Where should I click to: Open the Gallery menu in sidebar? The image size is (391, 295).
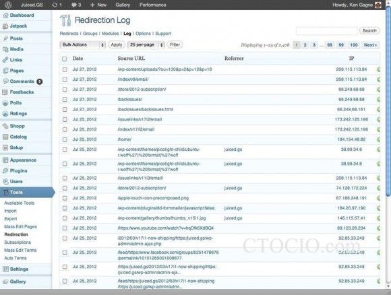[x=18, y=282]
